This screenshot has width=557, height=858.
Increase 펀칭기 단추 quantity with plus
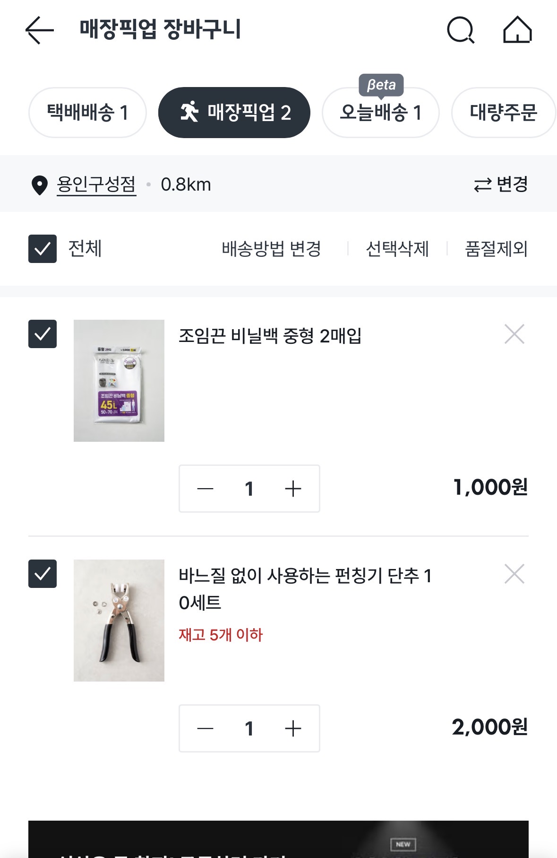293,728
